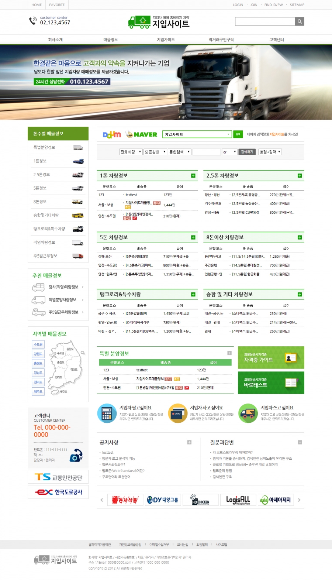332x580 pixels.
Task: Click the 지입차 팔고싶어요 calculator icon
Action: (107, 413)
